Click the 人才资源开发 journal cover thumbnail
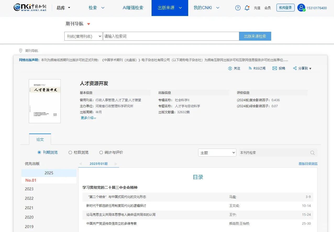334x232 pixels. click(x=44, y=101)
